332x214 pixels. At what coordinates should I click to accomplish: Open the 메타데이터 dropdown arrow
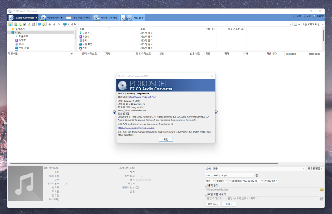pos(61,18)
